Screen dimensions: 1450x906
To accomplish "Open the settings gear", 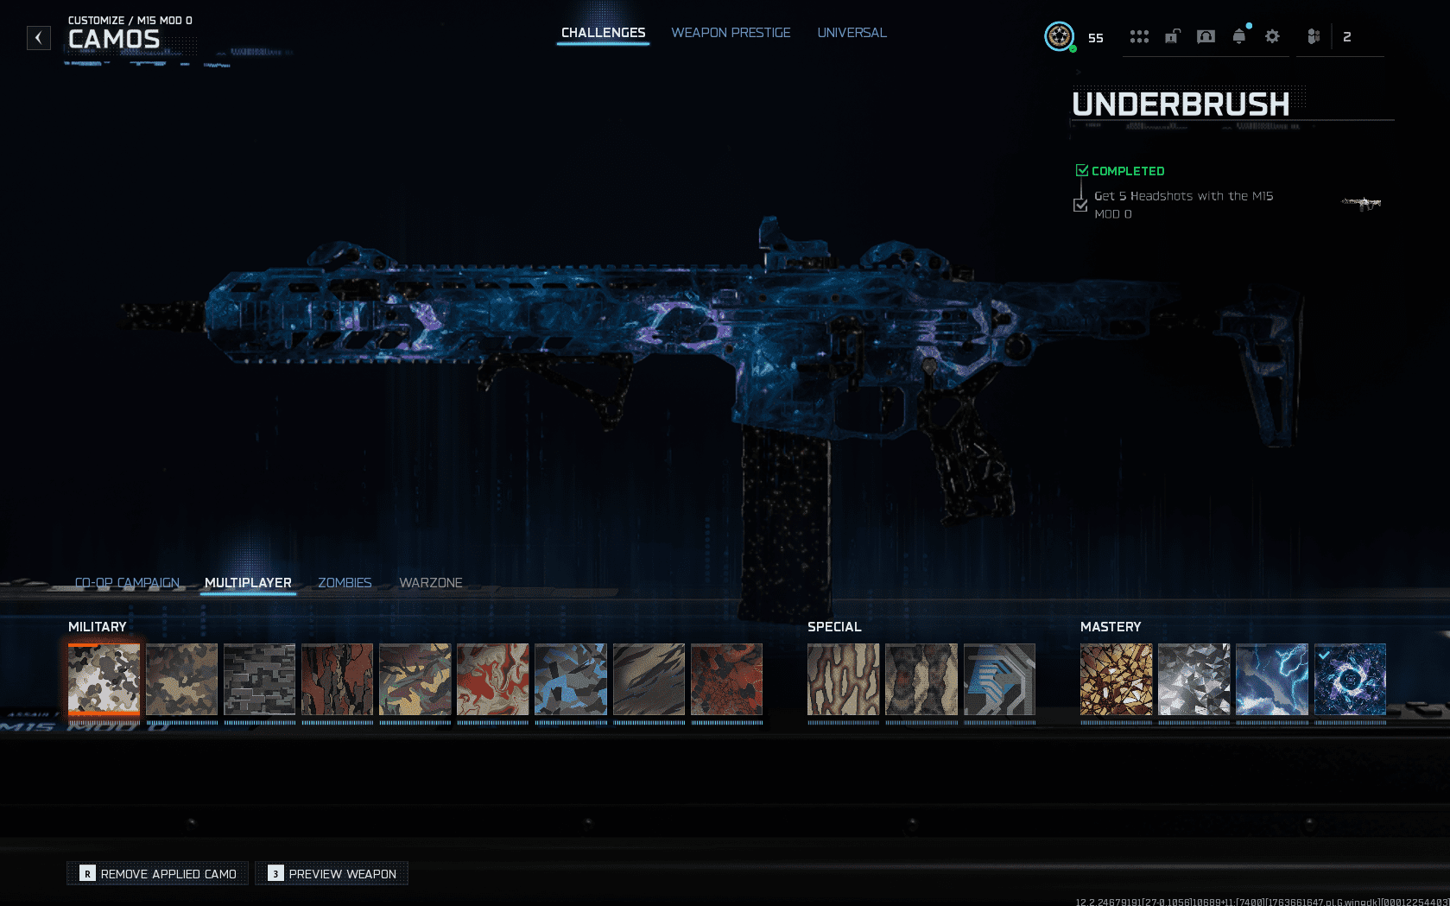I will [1272, 36].
